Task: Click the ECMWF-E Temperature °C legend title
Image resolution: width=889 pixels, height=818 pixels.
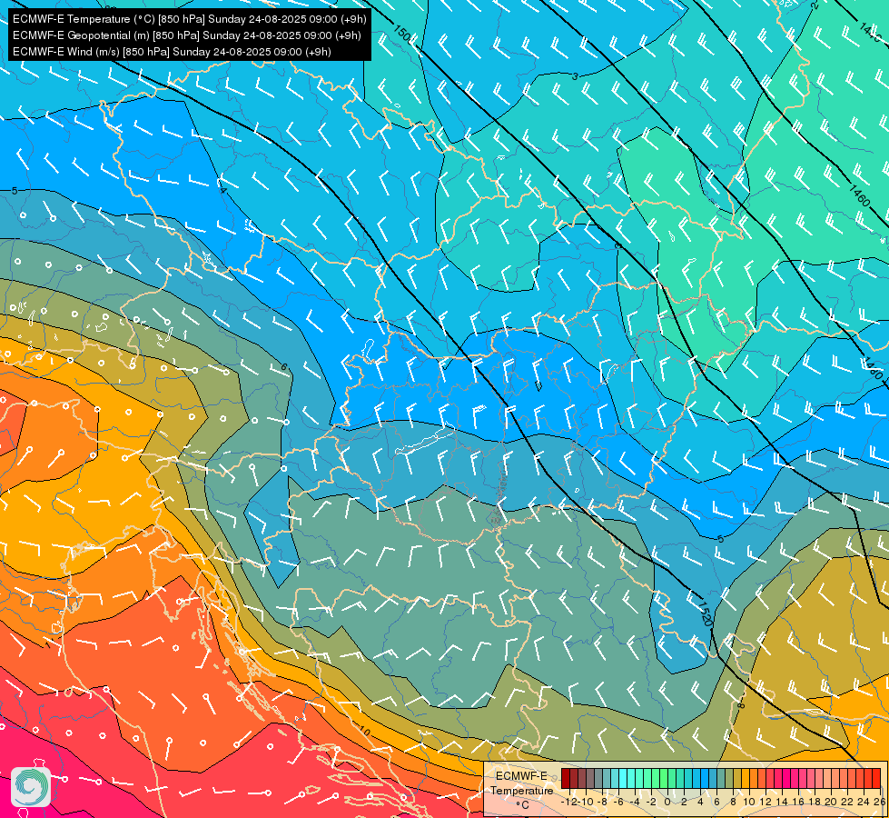Action: (x=522, y=790)
